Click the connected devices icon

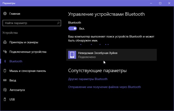pos(5,52)
